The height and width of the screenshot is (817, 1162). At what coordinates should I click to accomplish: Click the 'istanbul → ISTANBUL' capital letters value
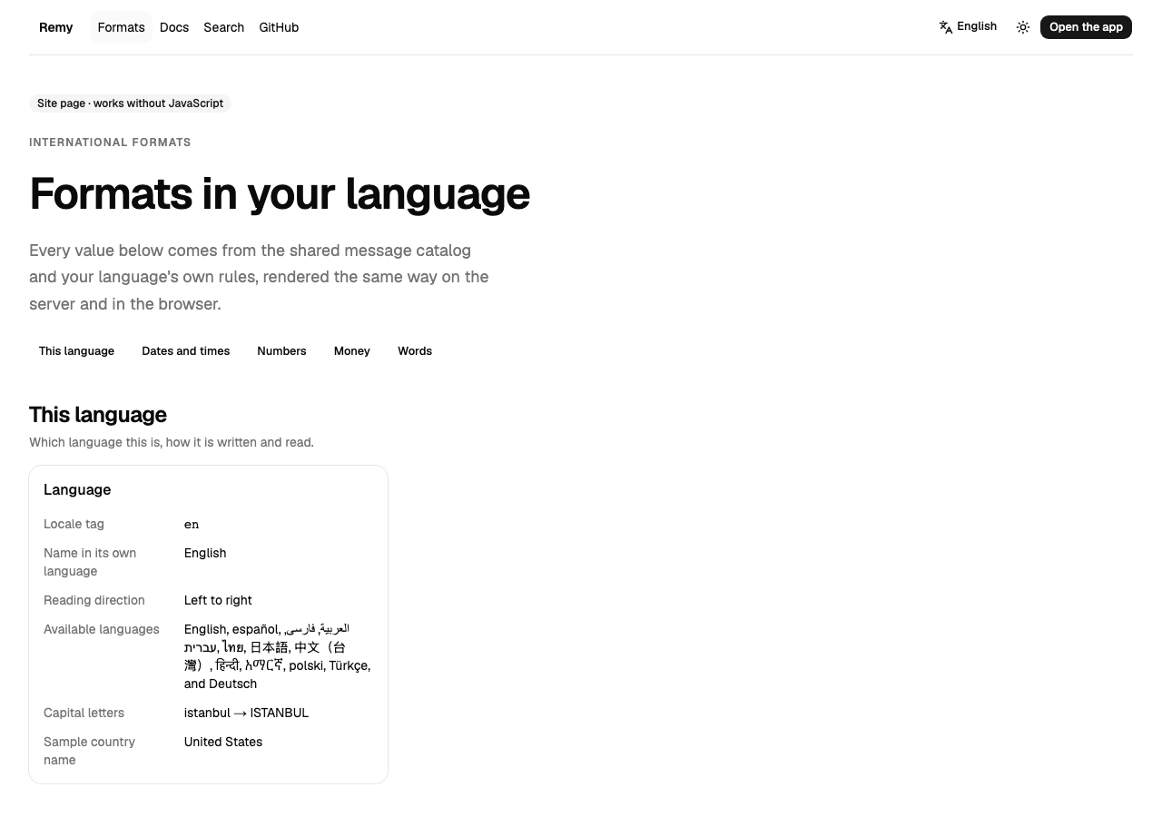click(x=246, y=713)
